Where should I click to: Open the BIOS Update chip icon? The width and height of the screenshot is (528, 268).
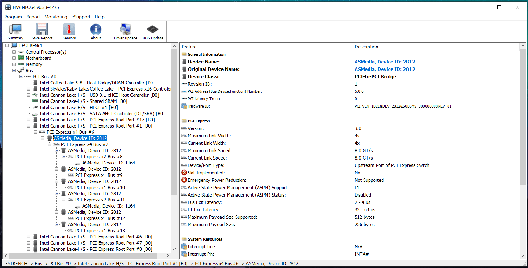(x=152, y=32)
